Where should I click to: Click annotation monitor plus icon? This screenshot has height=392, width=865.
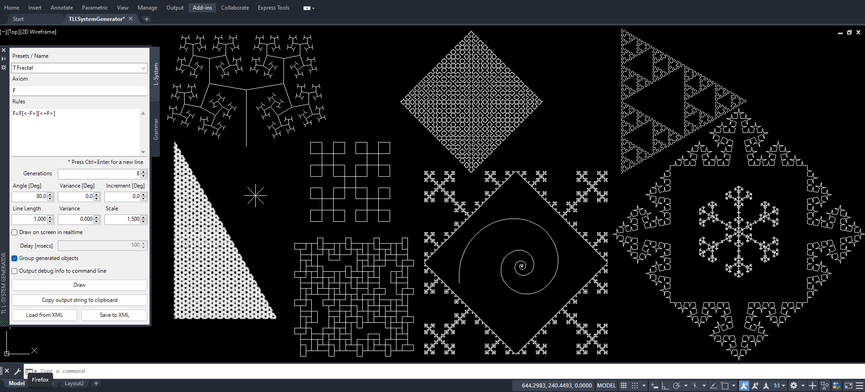[813, 385]
